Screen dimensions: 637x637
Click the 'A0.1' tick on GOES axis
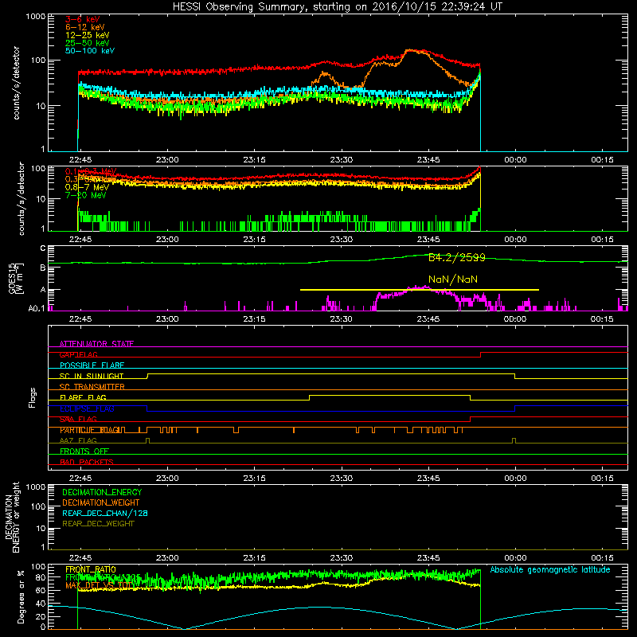click(x=37, y=308)
